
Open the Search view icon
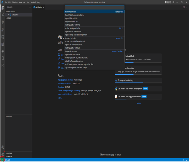tap(3, 15)
